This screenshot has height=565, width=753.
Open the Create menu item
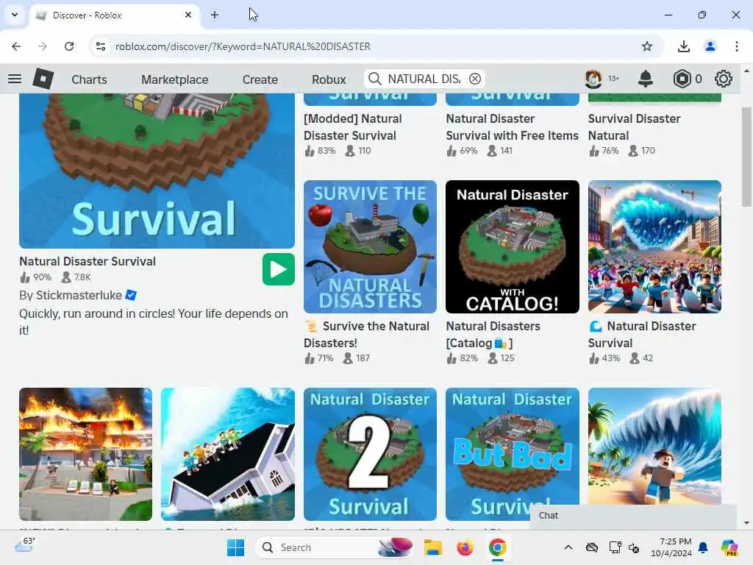click(x=260, y=79)
